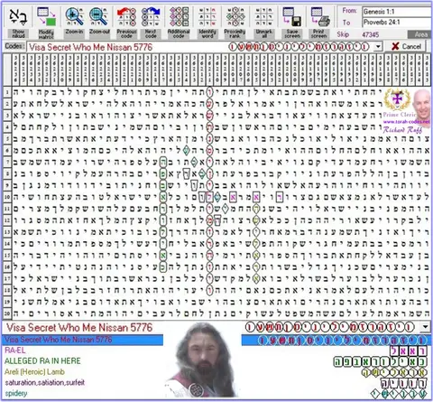
Task: Open Proximity rank tool
Action: pyautogui.click(x=235, y=16)
